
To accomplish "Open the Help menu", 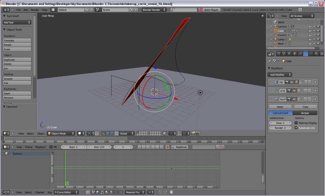I will coord(44,10).
